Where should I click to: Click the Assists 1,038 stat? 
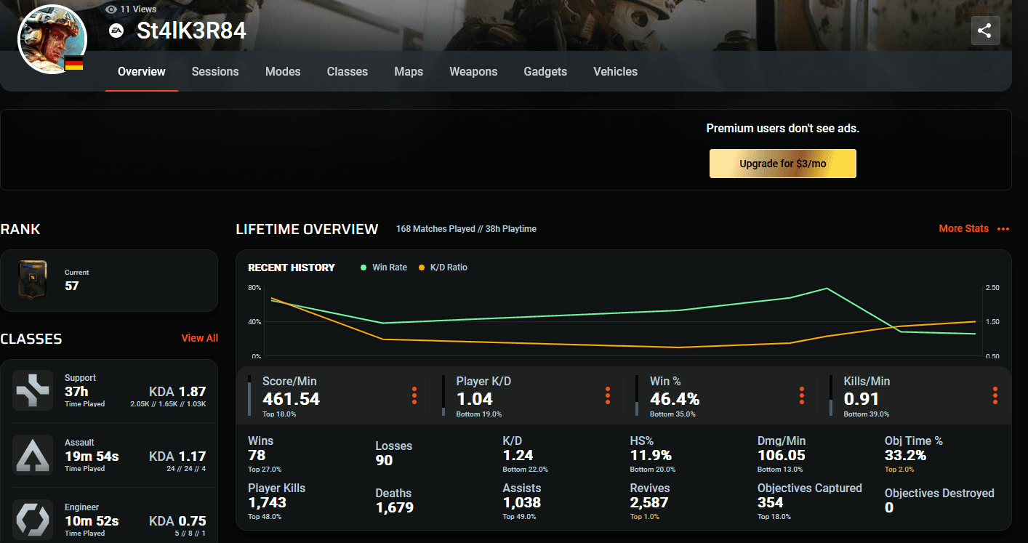[x=522, y=502]
